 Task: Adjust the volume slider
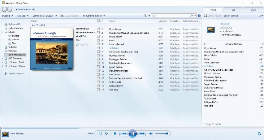tap(161, 133)
